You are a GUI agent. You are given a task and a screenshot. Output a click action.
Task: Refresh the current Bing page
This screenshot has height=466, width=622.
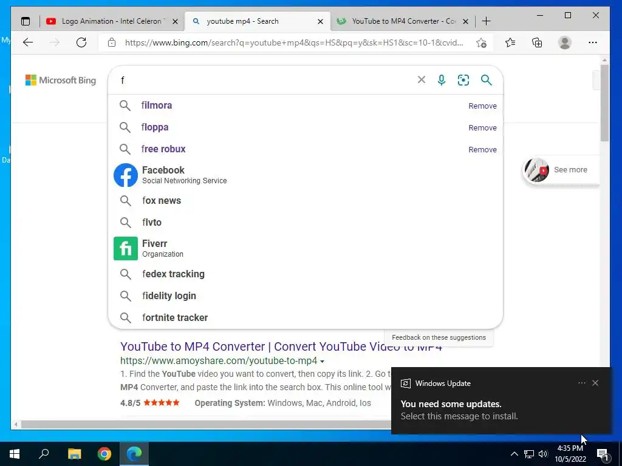coord(81,42)
